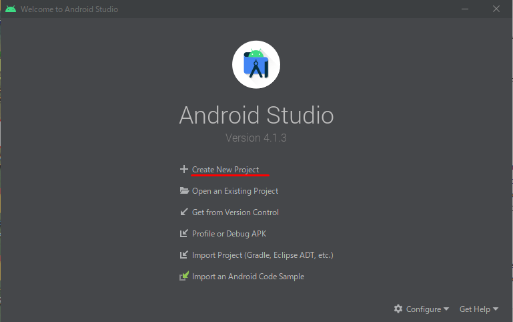Choose Profile or Debug APK
513x322 pixels.
229,234
